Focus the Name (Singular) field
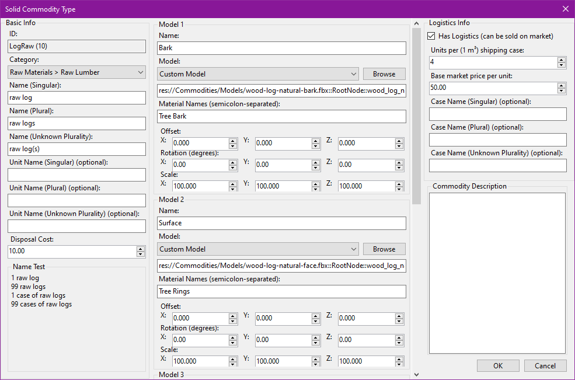This screenshot has width=575, height=380. [x=76, y=97]
